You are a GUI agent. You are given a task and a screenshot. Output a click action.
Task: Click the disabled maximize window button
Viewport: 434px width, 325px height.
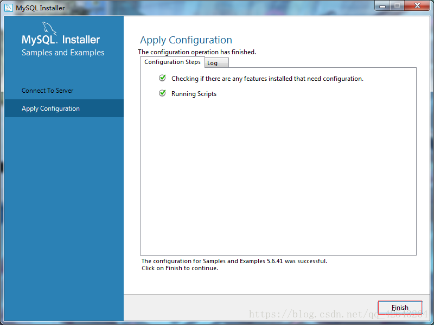397,5
